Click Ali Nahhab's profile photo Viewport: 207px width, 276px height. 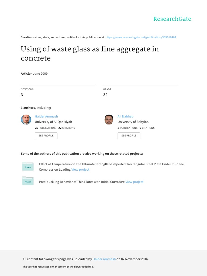(109, 120)
